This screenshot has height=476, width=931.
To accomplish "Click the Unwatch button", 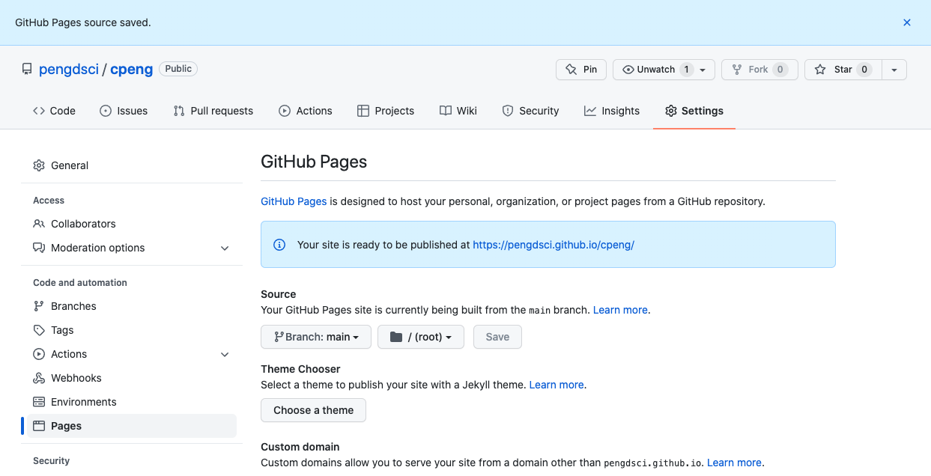I will coord(664,70).
